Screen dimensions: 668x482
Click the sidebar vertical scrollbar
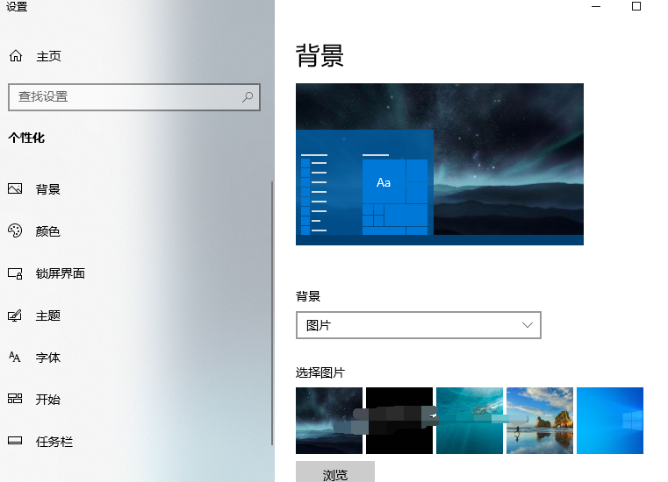272,307
